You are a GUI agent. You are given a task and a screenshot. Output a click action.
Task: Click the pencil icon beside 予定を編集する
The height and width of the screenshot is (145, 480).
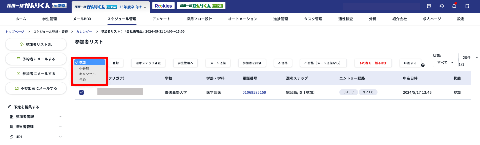pos(10,107)
